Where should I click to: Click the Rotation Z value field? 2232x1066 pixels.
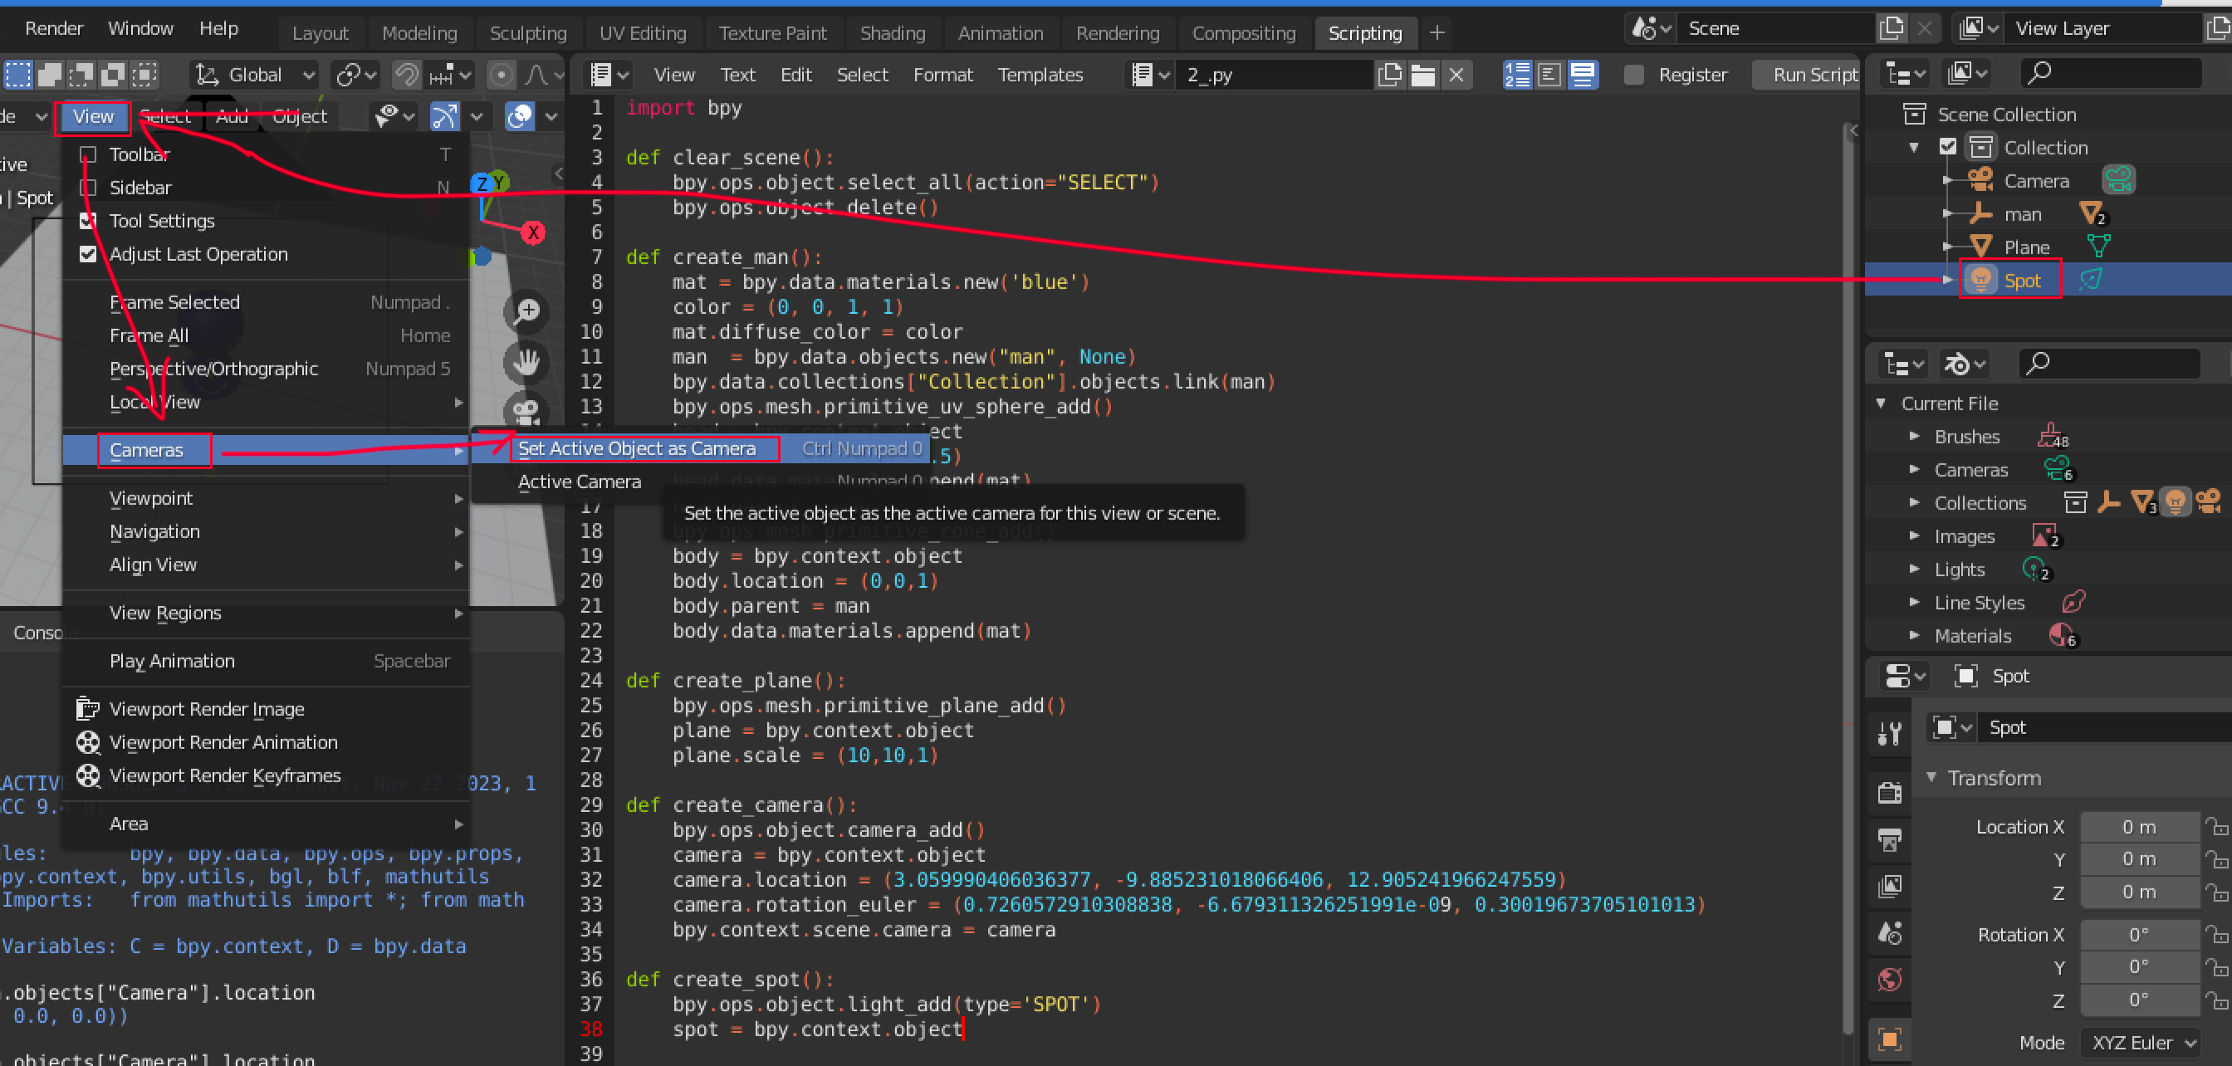click(x=2139, y=1000)
